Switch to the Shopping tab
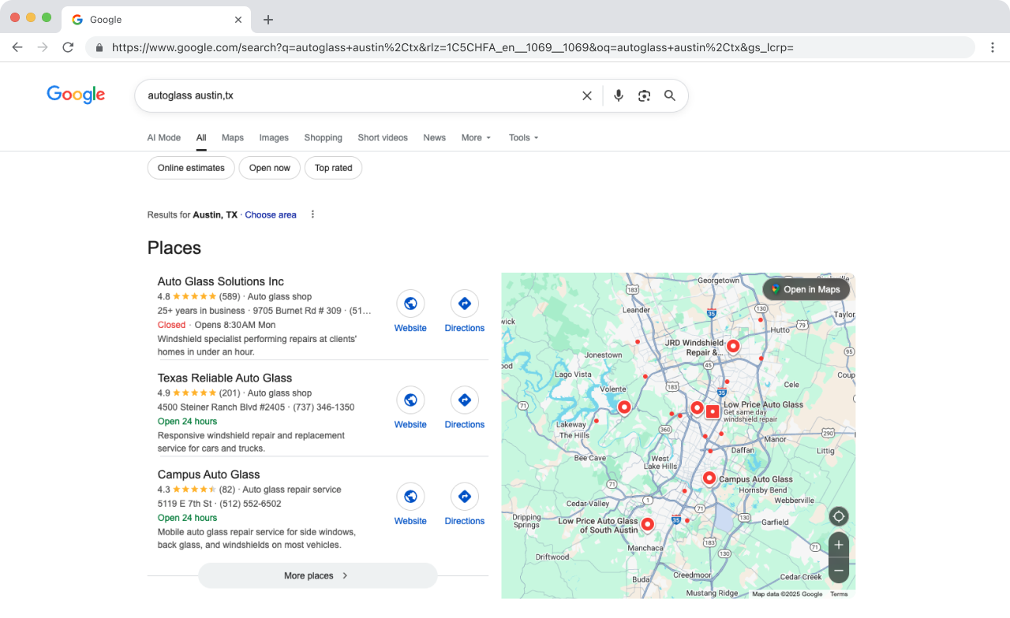This screenshot has height=618, width=1010. click(323, 137)
